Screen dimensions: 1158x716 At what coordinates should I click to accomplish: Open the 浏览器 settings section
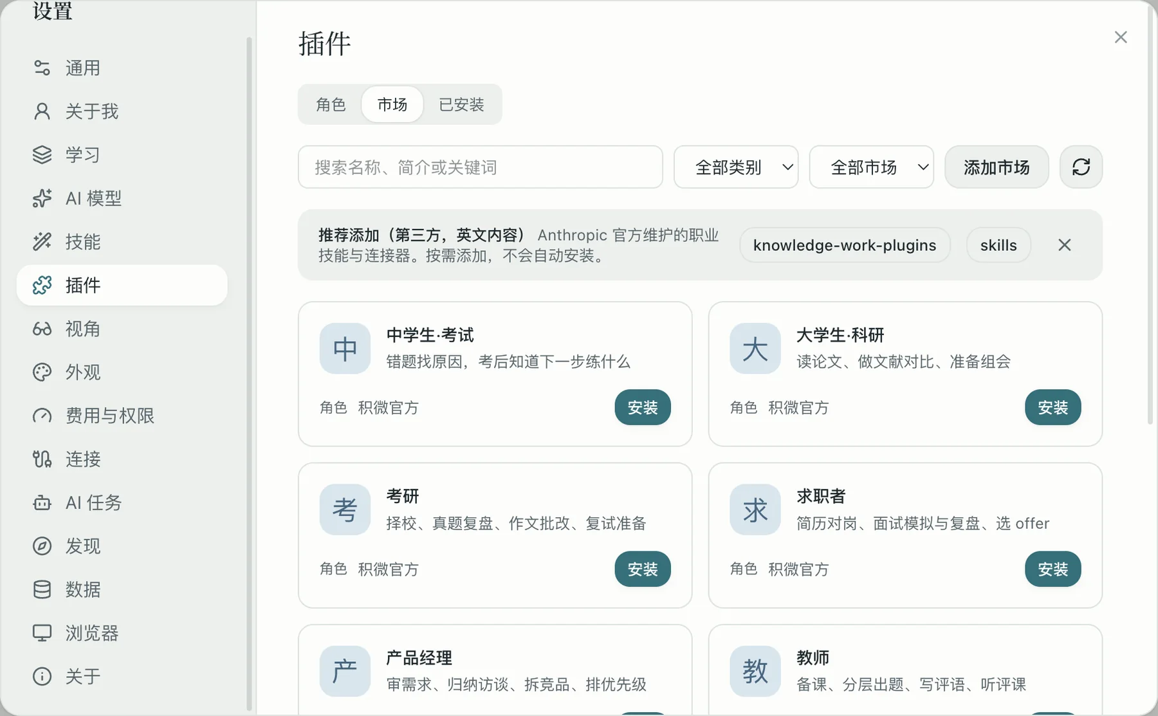[122, 633]
